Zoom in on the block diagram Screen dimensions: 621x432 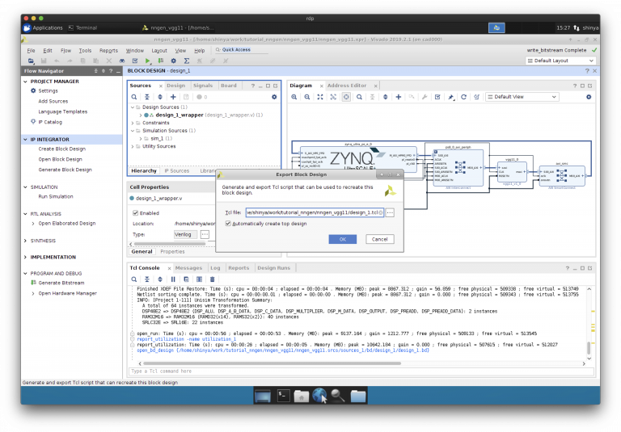point(294,97)
